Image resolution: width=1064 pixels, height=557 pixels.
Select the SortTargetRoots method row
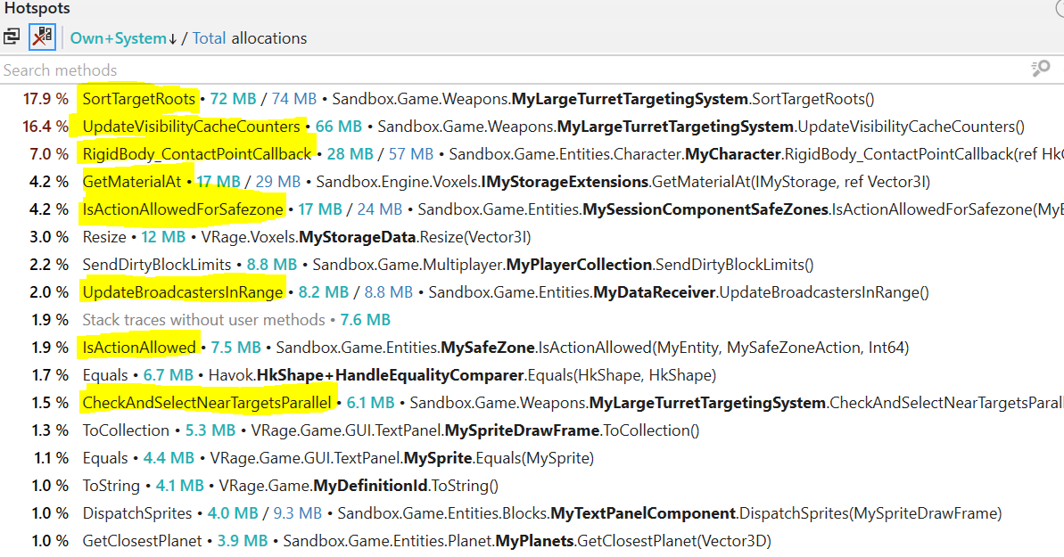pyautogui.click(x=139, y=99)
